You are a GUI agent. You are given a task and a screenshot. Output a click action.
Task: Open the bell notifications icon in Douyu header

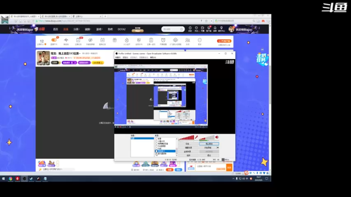tap(215, 28)
